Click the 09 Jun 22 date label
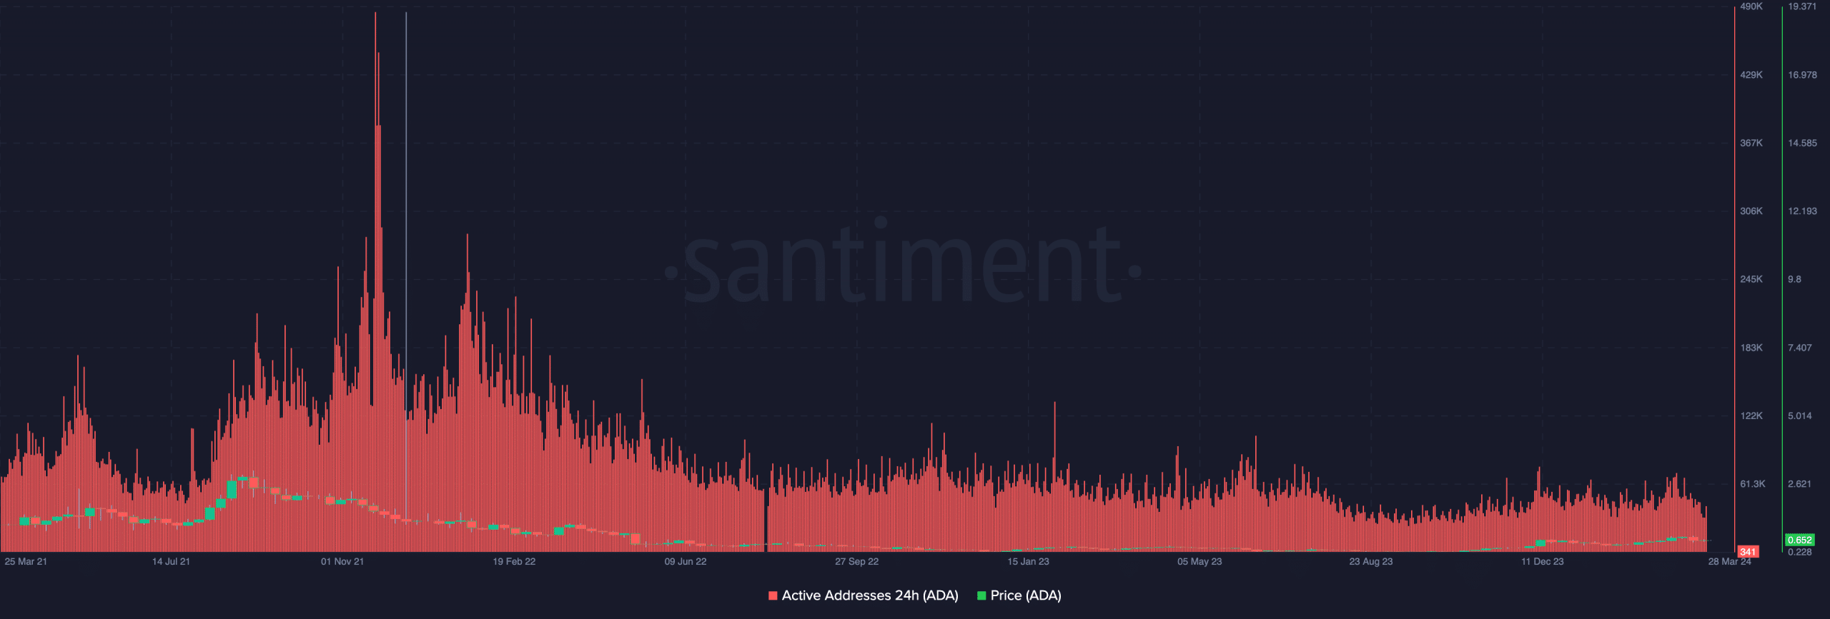This screenshot has width=1830, height=619. (686, 562)
